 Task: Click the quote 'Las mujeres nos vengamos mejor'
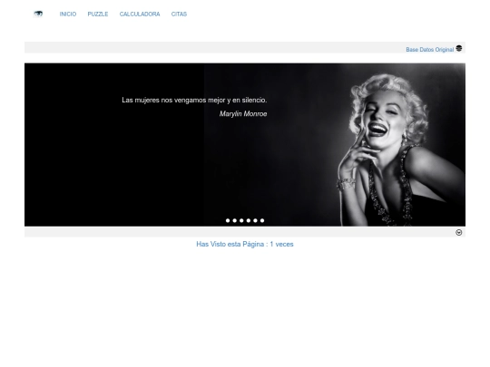pyautogui.click(x=194, y=101)
